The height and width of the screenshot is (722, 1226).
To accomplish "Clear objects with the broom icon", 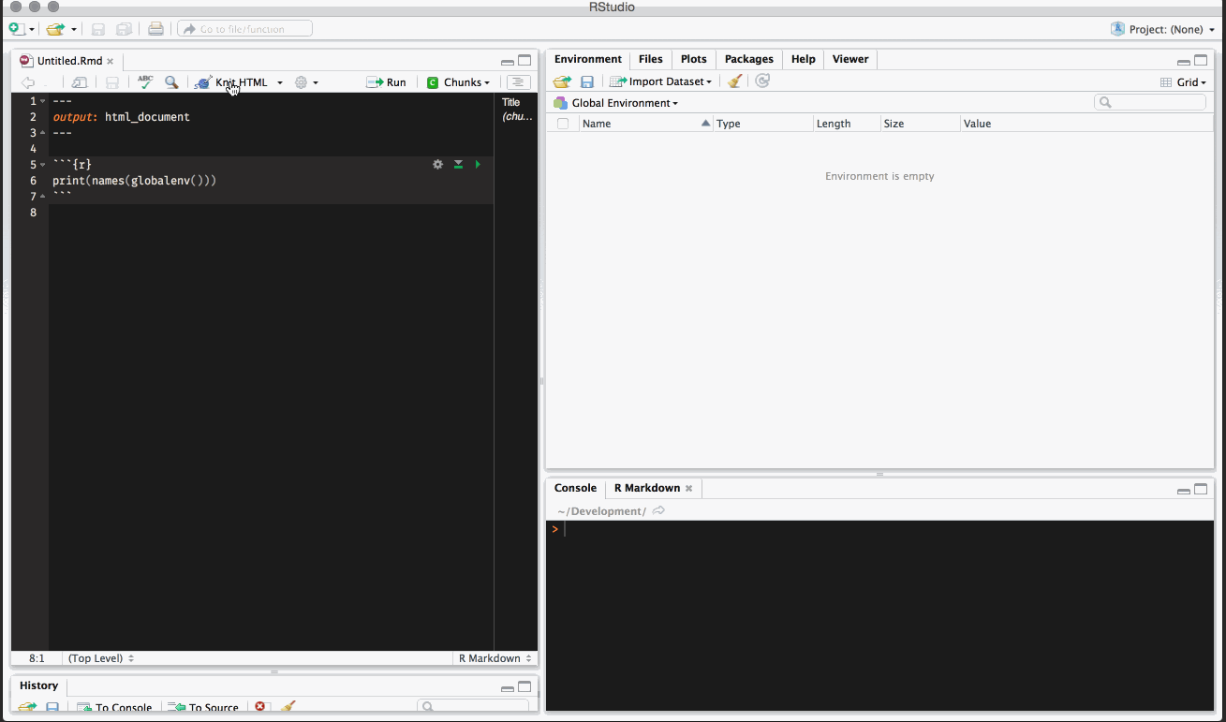I will (x=734, y=81).
